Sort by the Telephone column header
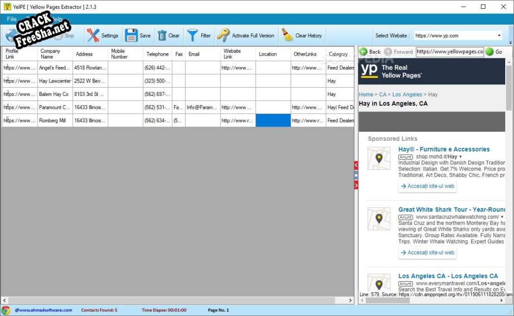 157,54
